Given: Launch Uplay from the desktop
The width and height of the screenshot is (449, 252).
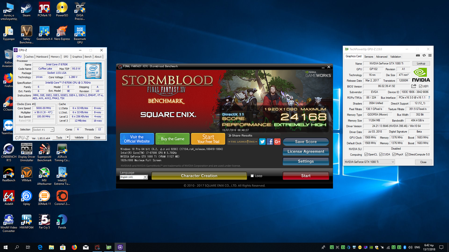Looking at the screenshot, I should (27, 198).
